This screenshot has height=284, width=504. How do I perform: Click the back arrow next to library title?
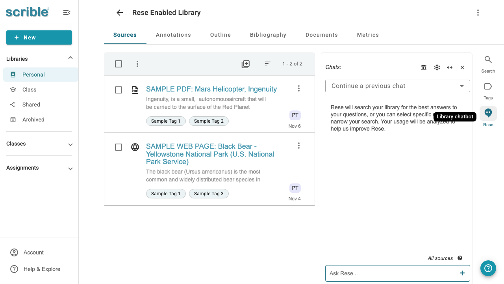click(119, 13)
